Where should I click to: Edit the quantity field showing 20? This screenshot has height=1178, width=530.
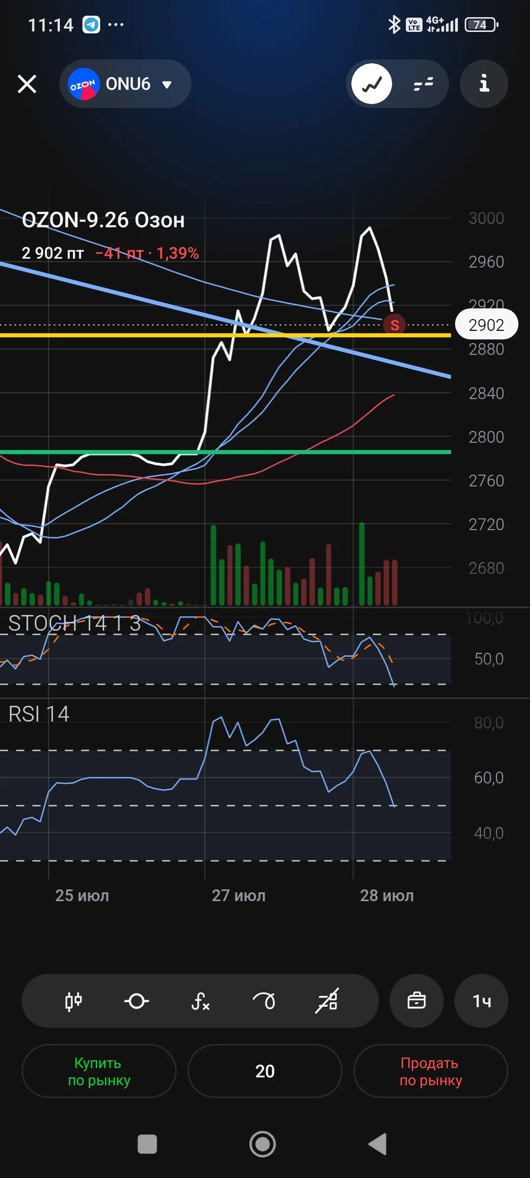point(265,1071)
